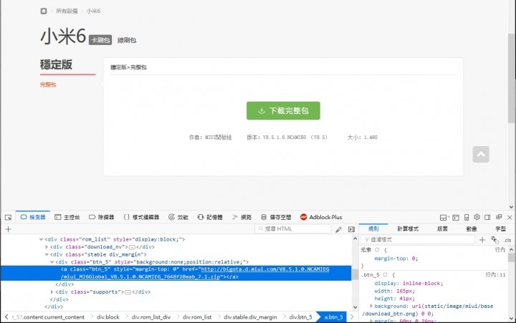The image size is (516, 323).
Task: Click the selector highlighter icon beside .btn_5
Action: (385, 274)
